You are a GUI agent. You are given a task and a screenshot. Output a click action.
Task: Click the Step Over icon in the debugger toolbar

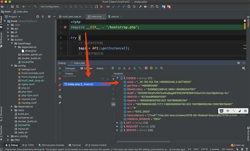(119, 68)
